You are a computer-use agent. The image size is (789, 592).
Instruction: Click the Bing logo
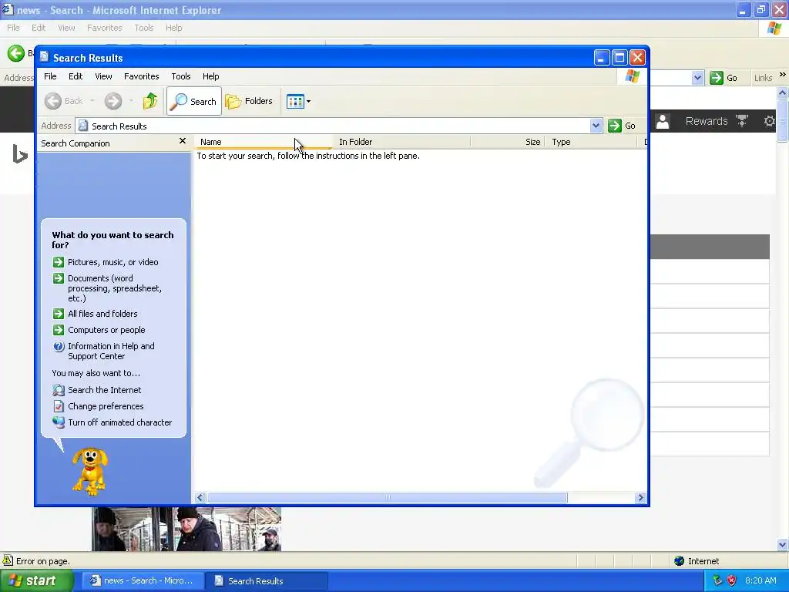[x=19, y=154]
